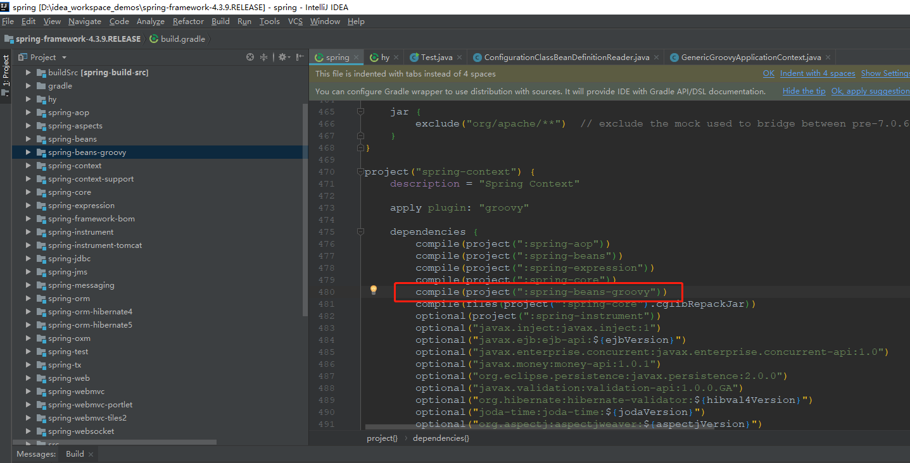The height and width of the screenshot is (463, 910).
Task: Click the spring-core module folder icon
Action: pos(41,192)
